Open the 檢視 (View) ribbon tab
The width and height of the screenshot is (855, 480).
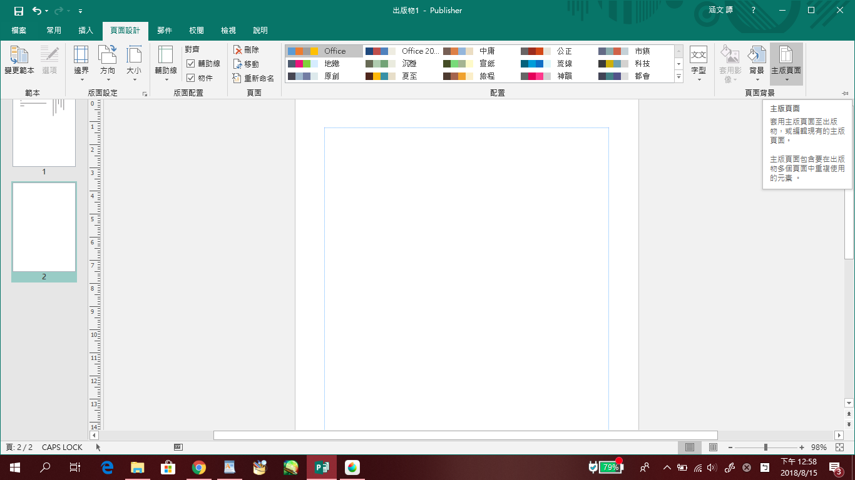coord(228,31)
